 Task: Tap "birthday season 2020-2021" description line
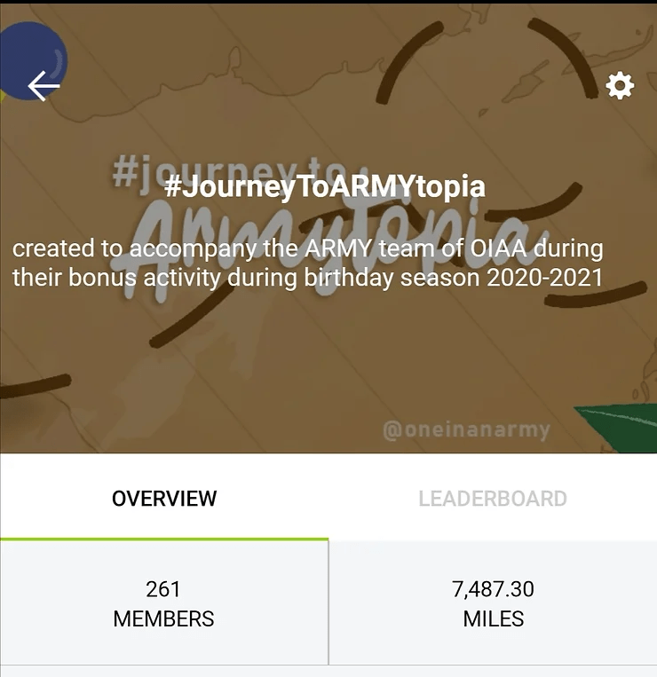(453, 277)
